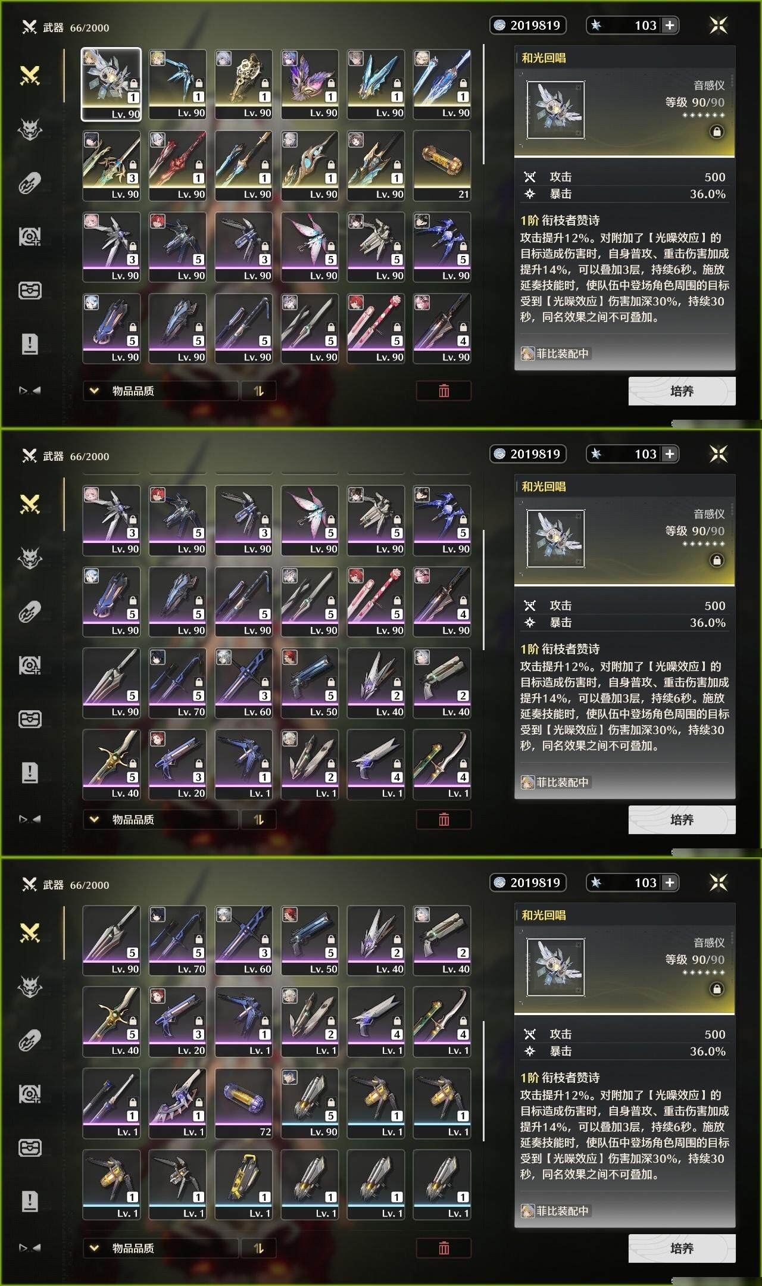Open the paperclip materials tab in middle screenshot
This screenshot has width=762, height=1286.
pyautogui.click(x=30, y=611)
